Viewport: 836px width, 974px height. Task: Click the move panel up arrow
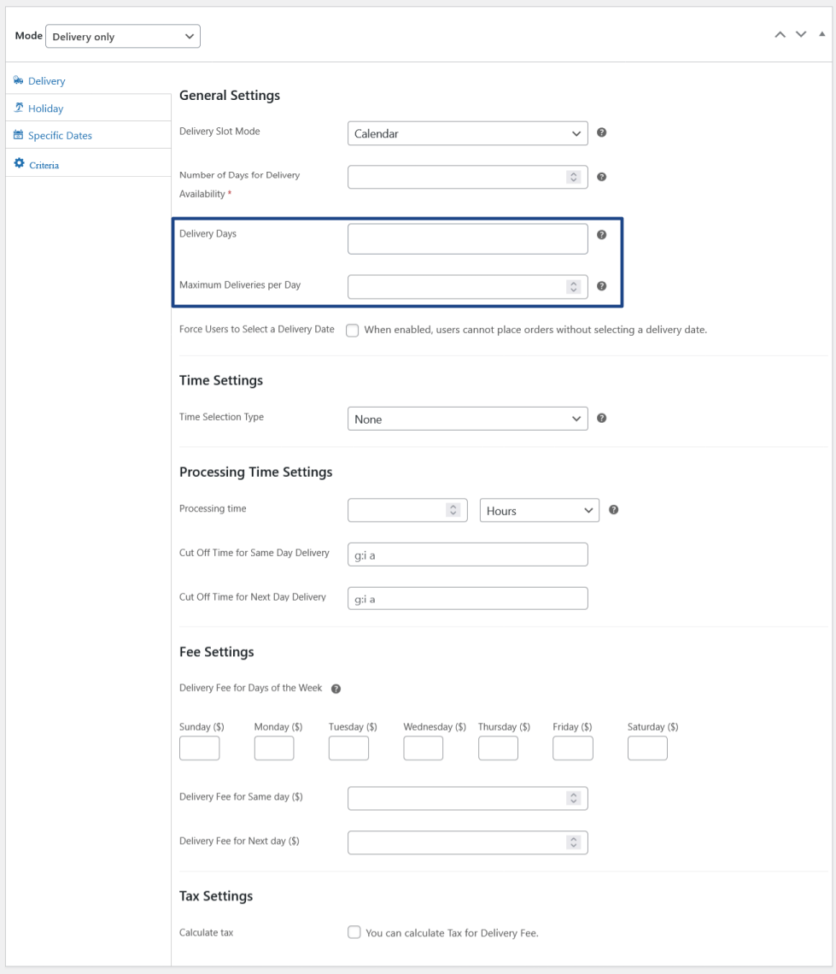tap(780, 34)
